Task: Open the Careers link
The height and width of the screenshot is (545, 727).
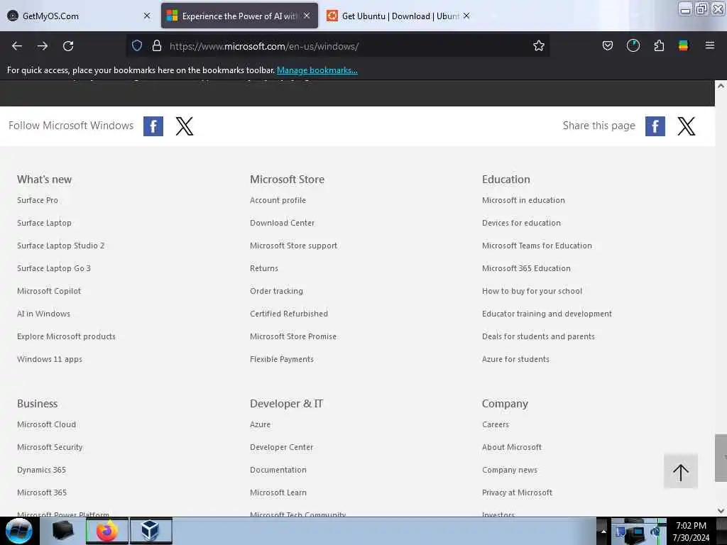Action: click(x=495, y=424)
